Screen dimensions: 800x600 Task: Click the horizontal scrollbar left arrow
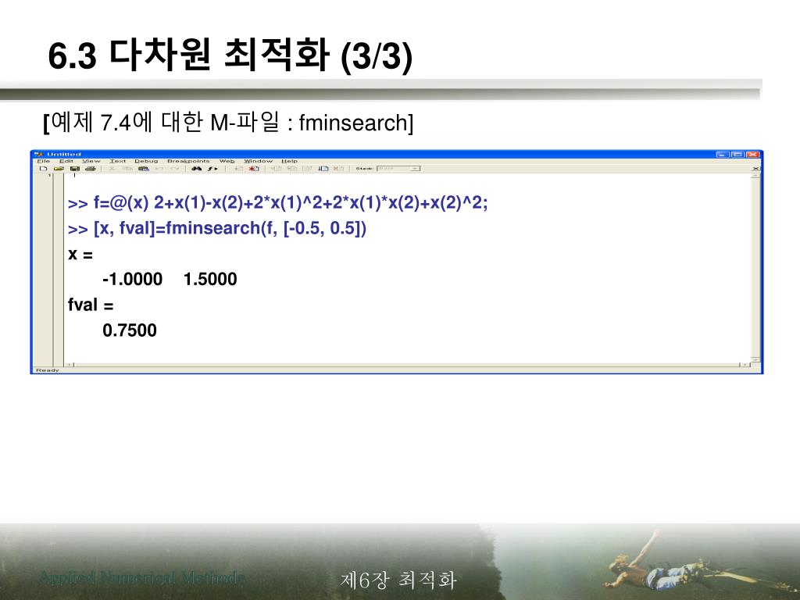pos(70,365)
